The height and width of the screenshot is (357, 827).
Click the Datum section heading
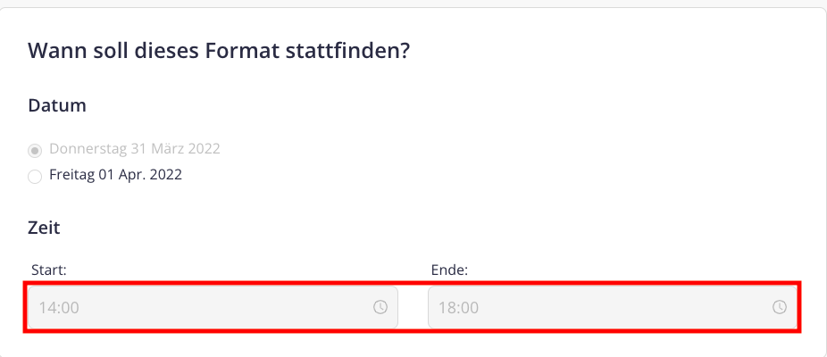click(x=57, y=105)
